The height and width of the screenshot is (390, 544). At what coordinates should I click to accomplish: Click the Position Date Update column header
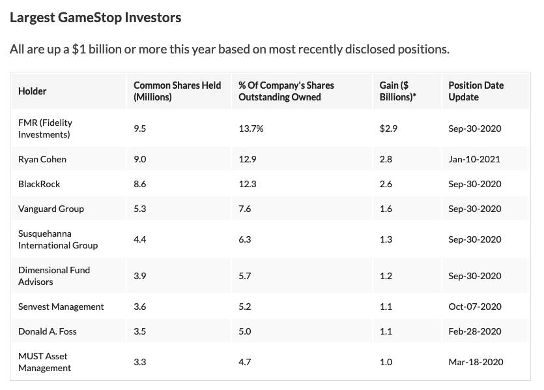(476, 91)
